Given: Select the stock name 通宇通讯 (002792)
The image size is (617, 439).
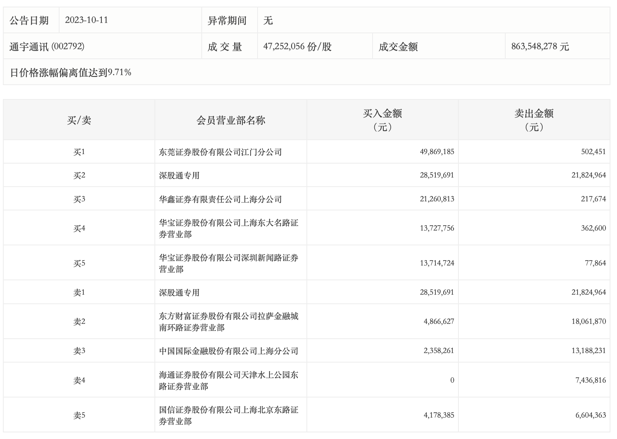Looking at the screenshot, I should (47, 46).
